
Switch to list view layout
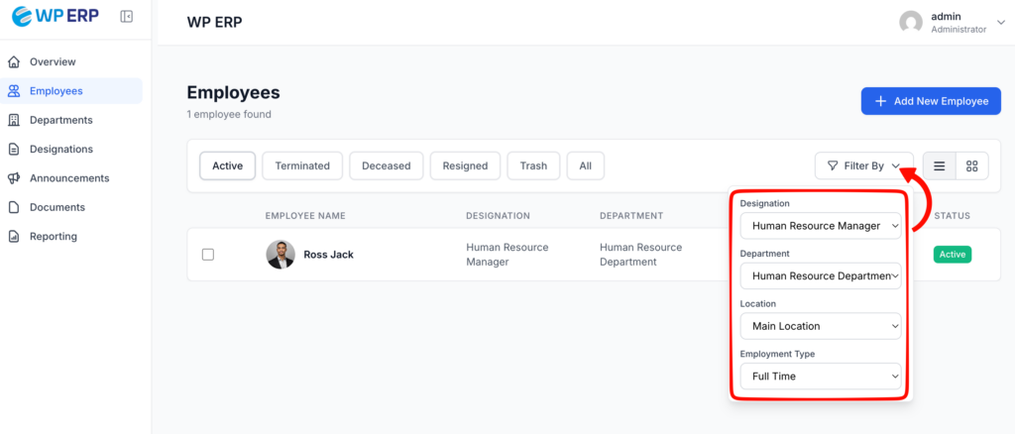(x=939, y=165)
